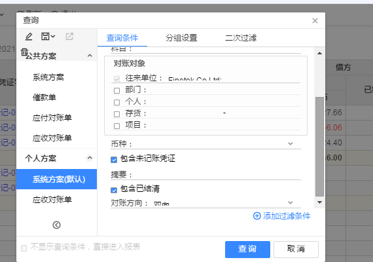The height and width of the screenshot is (262, 373).
Task: Check 不显示查询条件 direct report option
Action: pos(24,248)
